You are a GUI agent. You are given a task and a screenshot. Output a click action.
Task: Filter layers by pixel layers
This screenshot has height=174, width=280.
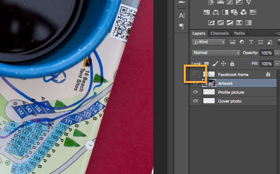click(232, 42)
